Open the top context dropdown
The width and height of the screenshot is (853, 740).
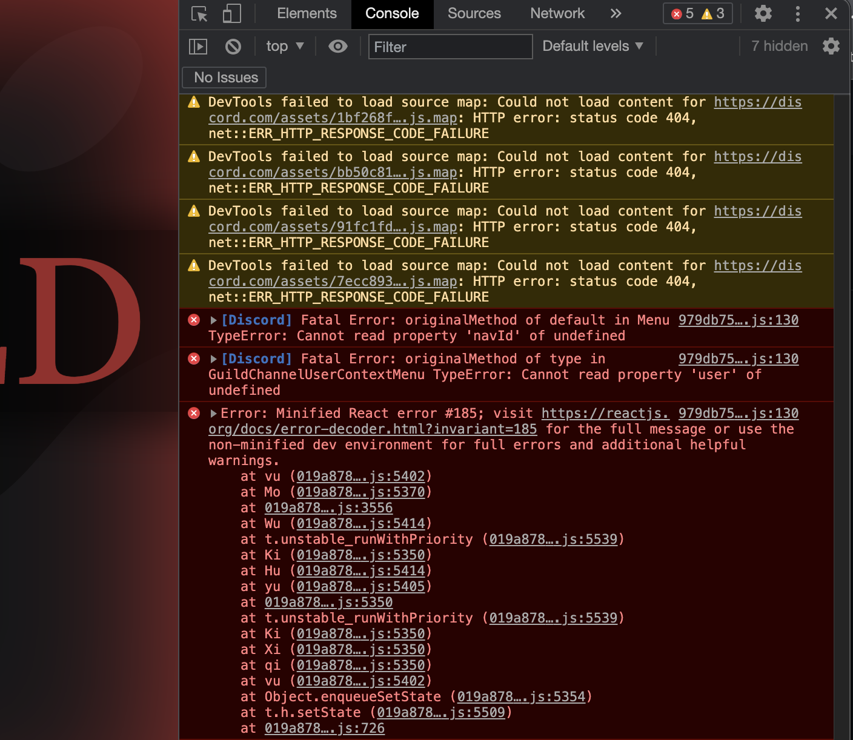click(285, 47)
